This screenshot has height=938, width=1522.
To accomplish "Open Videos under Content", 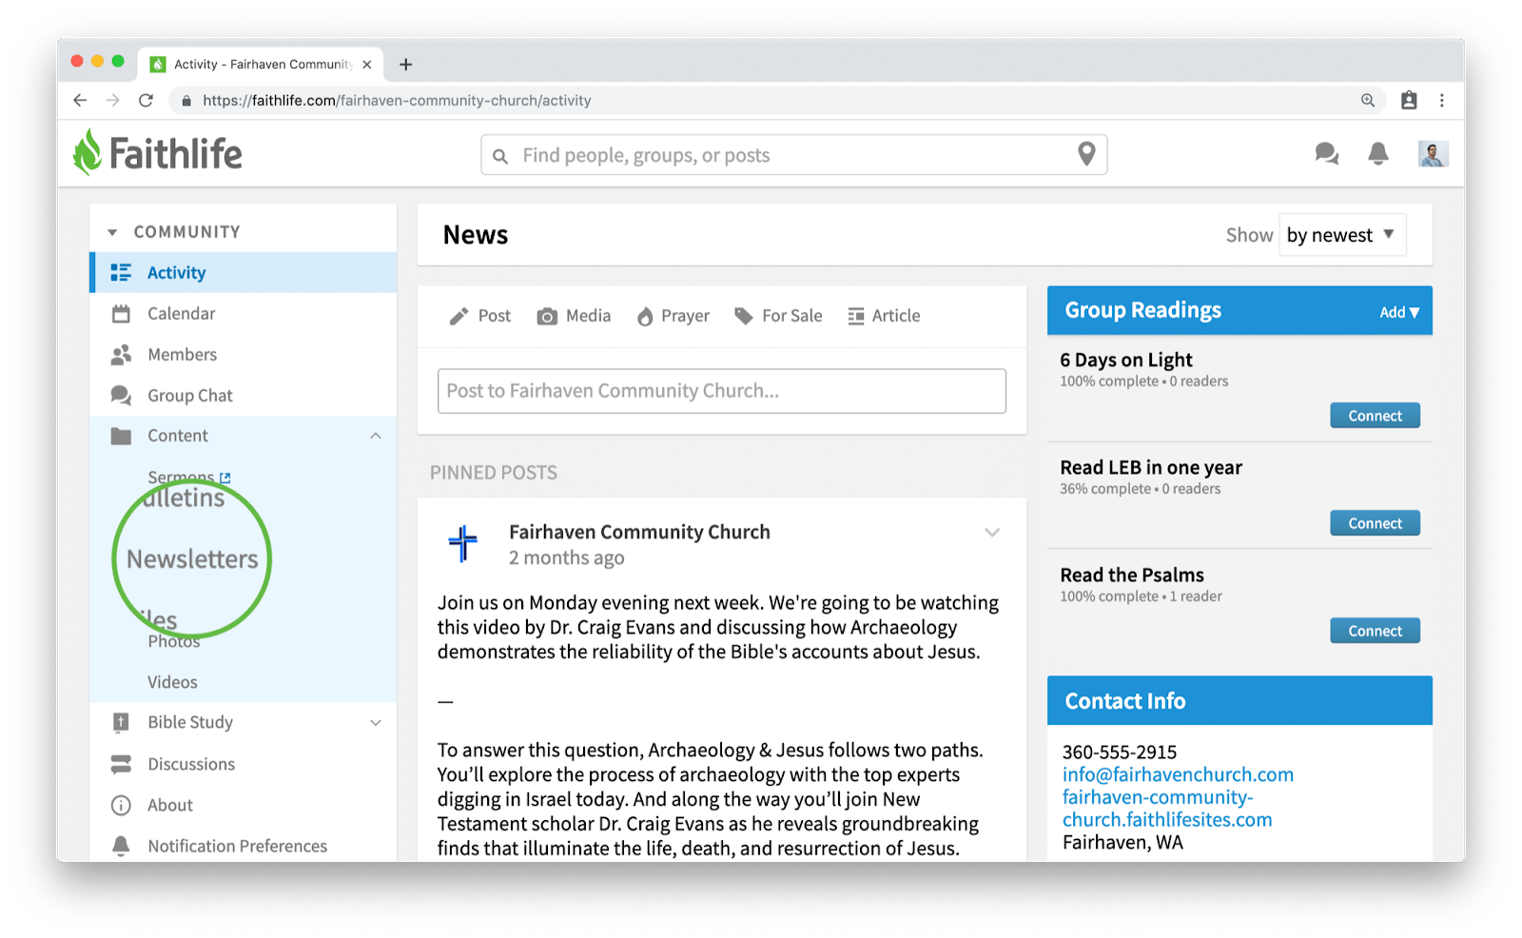I will (x=172, y=682).
